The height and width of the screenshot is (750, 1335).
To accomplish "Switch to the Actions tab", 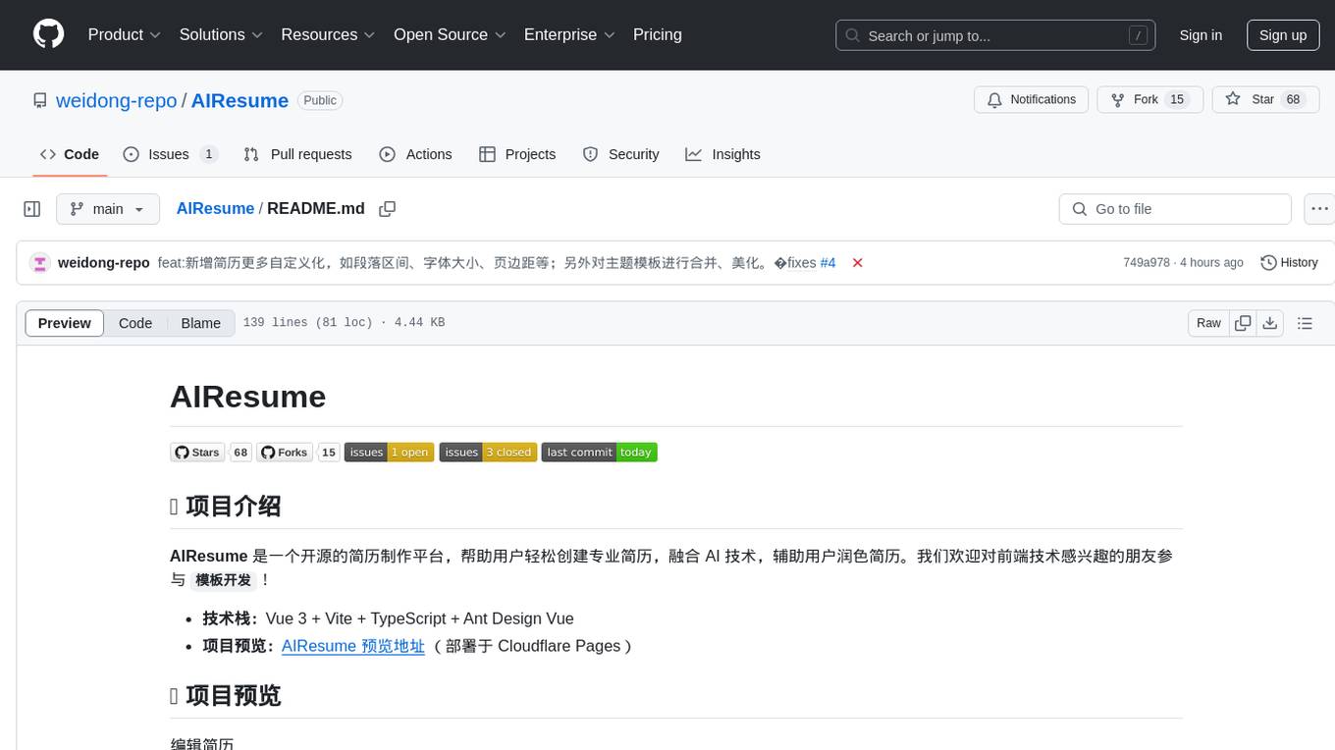I will pyautogui.click(x=415, y=154).
